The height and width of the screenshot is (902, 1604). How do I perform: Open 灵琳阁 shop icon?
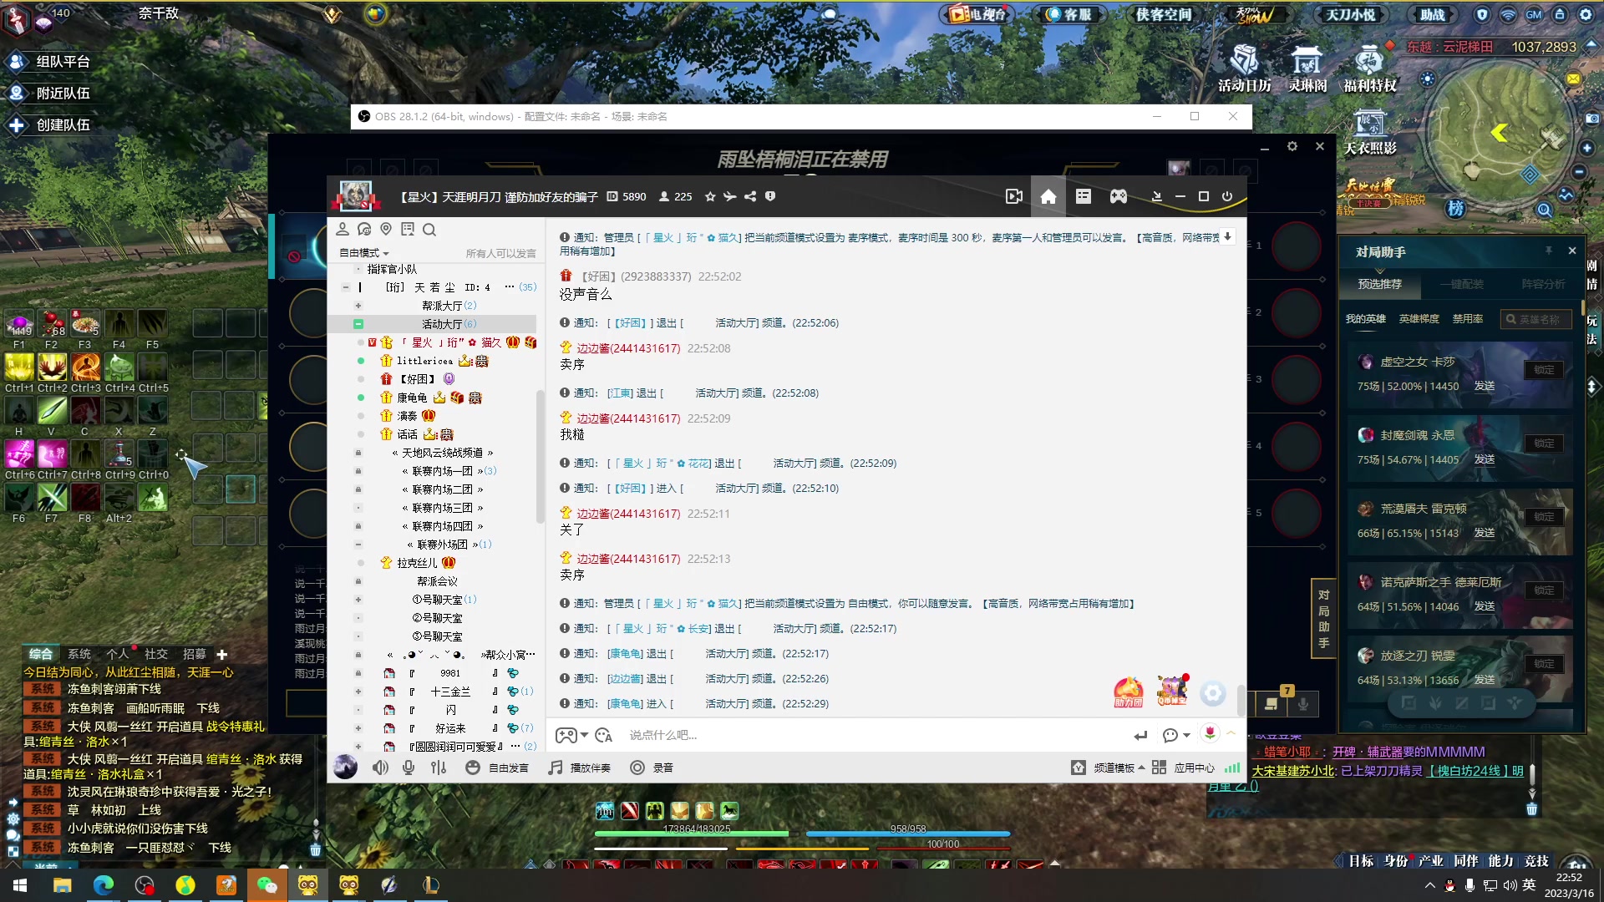tap(1307, 68)
